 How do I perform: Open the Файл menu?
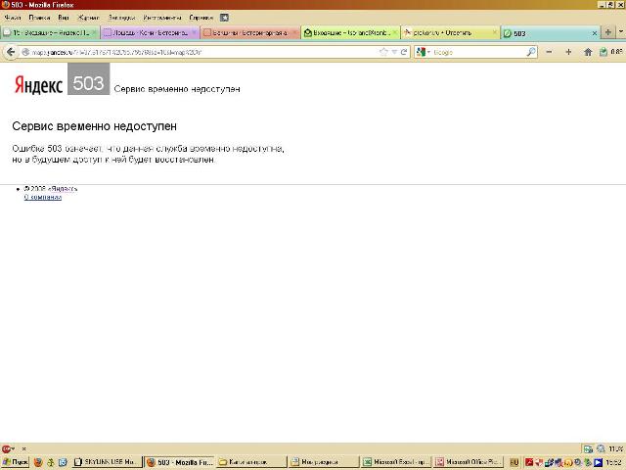(13, 18)
